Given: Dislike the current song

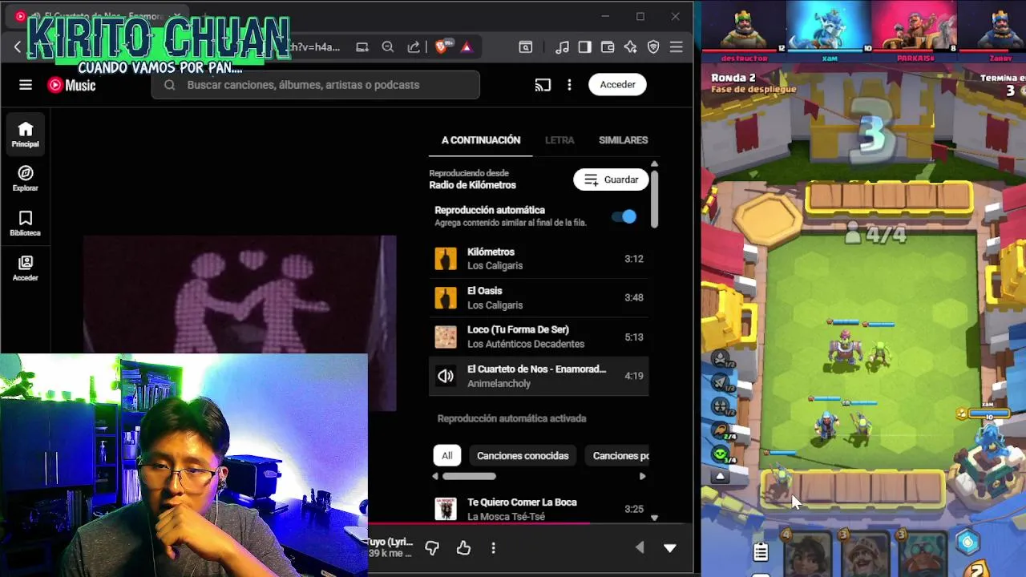Looking at the screenshot, I should tap(432, 548).
